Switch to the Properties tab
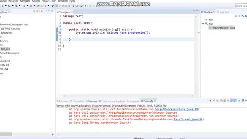Viewport: 247px width, 139px height. (77, 101)
